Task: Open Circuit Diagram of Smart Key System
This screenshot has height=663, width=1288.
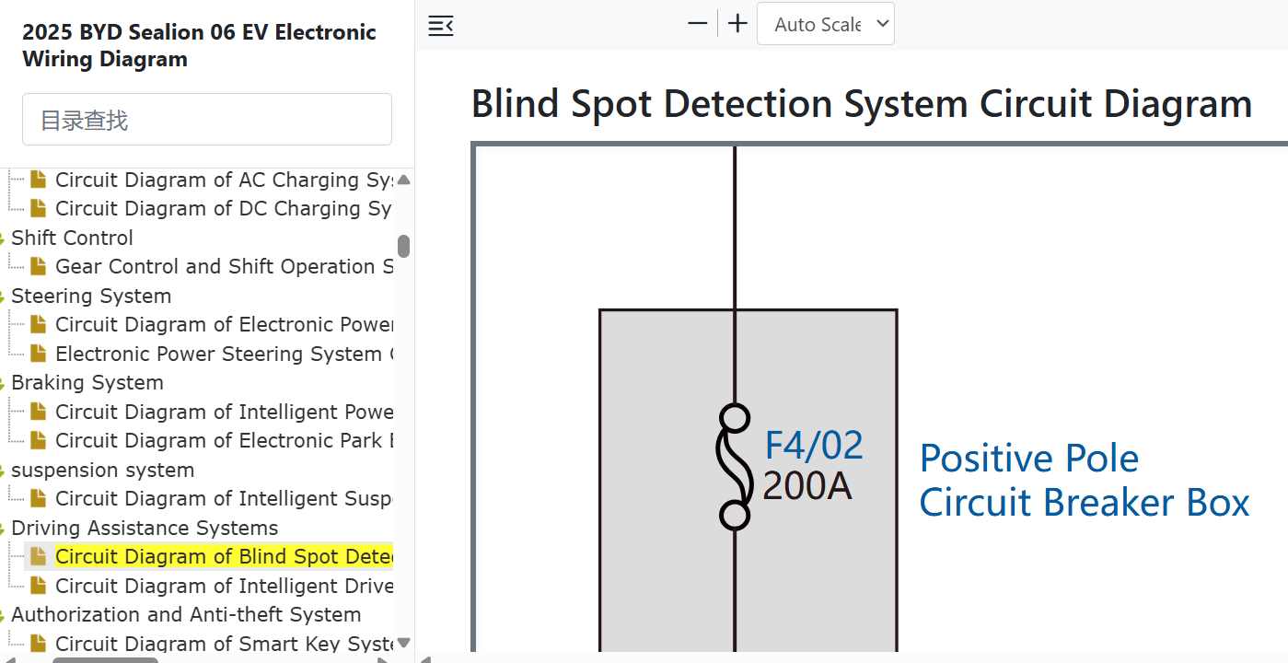Action: click(224, 644)
